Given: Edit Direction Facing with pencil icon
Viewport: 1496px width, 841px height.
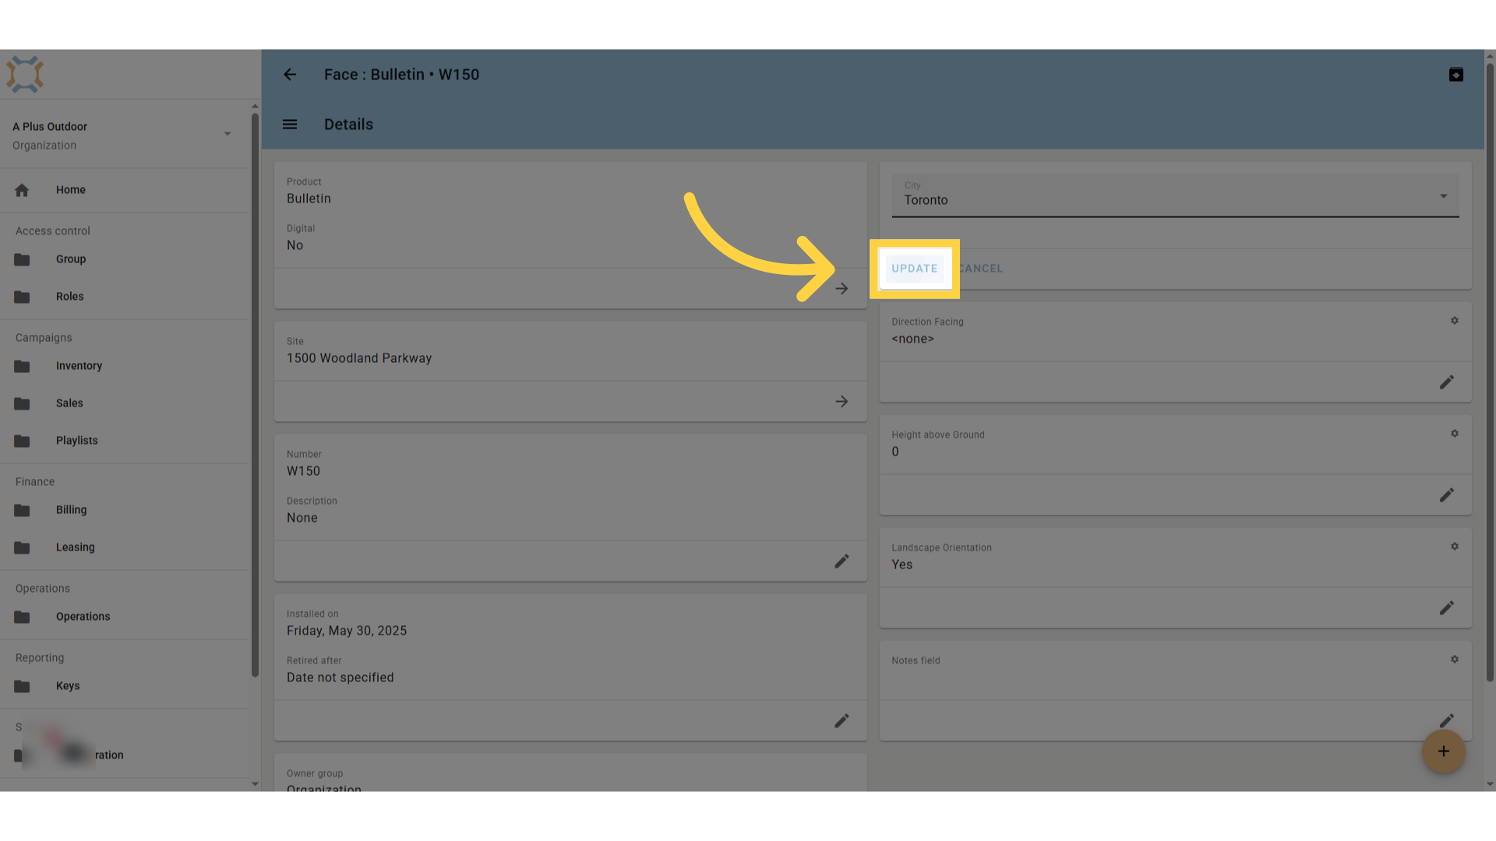Looking at the screenshot, I should tap(1447, 382).
